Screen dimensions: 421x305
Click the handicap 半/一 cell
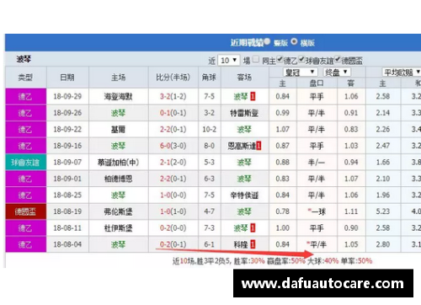(317, 162)
